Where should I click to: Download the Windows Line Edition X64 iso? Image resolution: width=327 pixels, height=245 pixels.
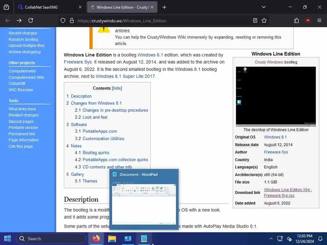pos(288,192)
